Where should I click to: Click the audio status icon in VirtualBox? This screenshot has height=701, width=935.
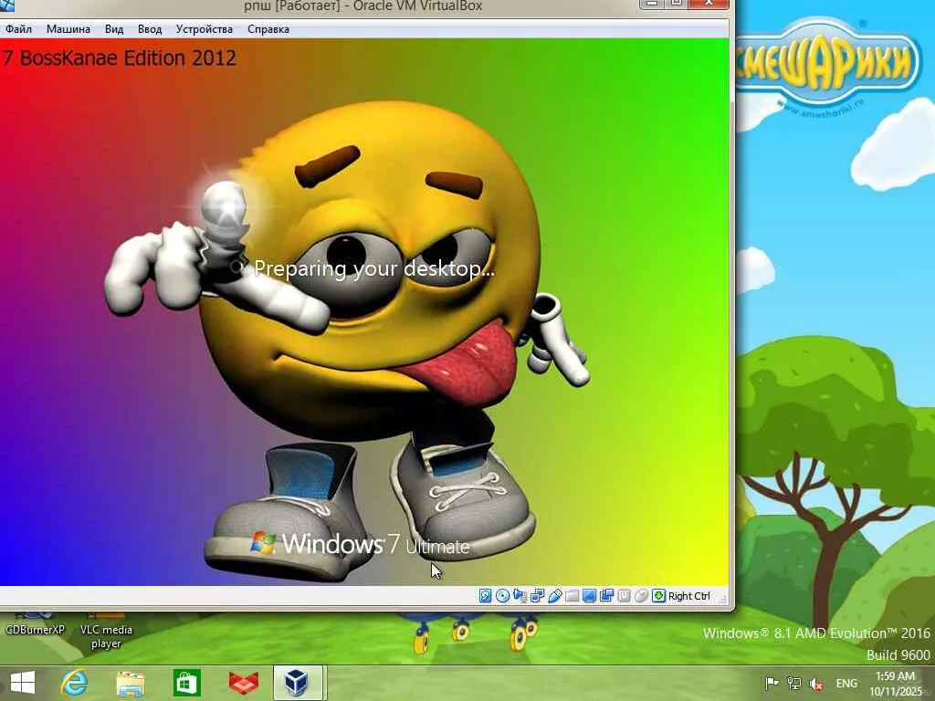coord(520,595)
